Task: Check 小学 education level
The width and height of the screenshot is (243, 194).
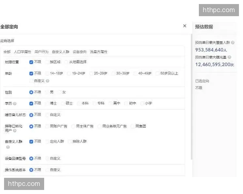Action: 142,103
